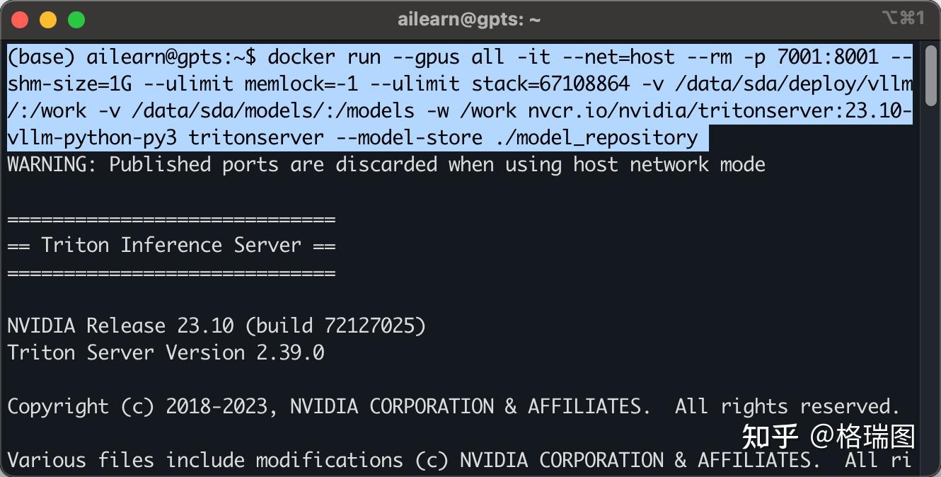Click the word docker in the command
Image resolution: width=941 pixels, height=477 pixels.
coord(301,57)
